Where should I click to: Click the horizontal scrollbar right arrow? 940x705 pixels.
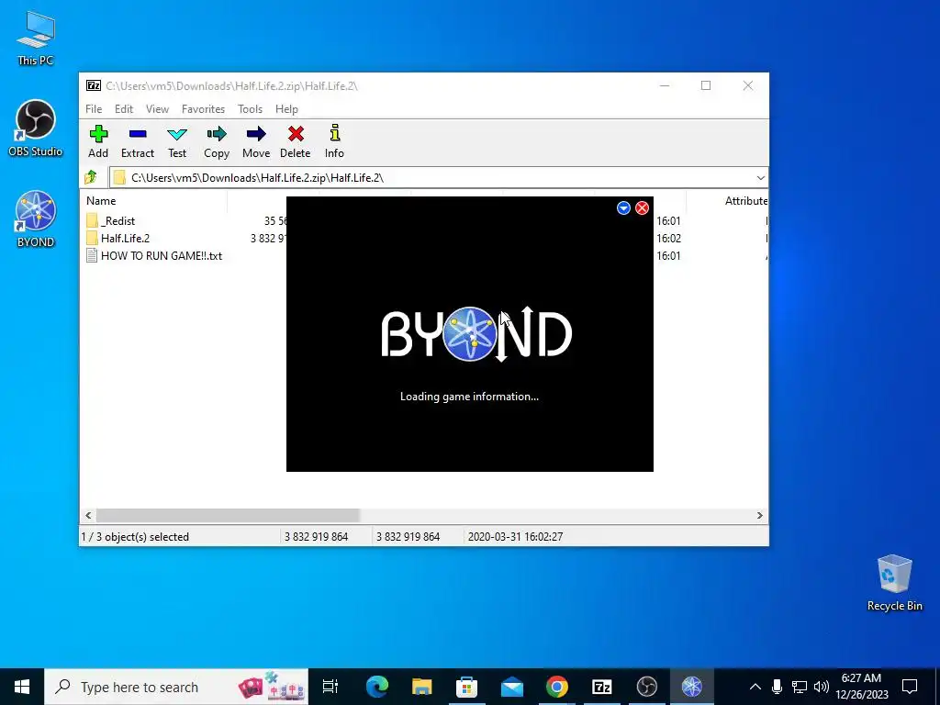coord(759,516)
